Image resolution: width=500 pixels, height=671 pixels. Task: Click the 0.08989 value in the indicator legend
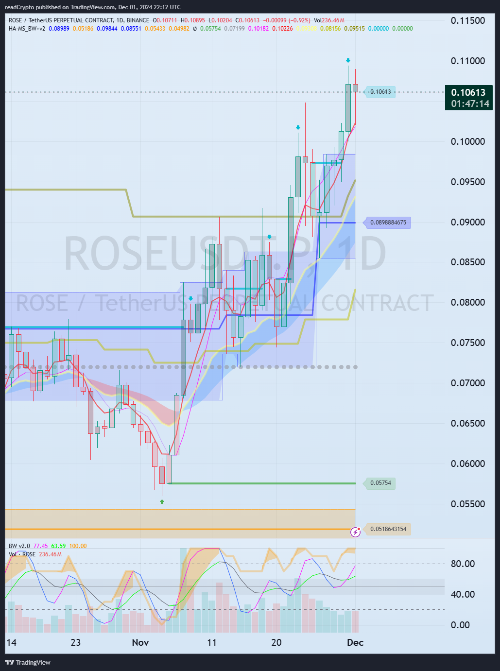(59, 29)
